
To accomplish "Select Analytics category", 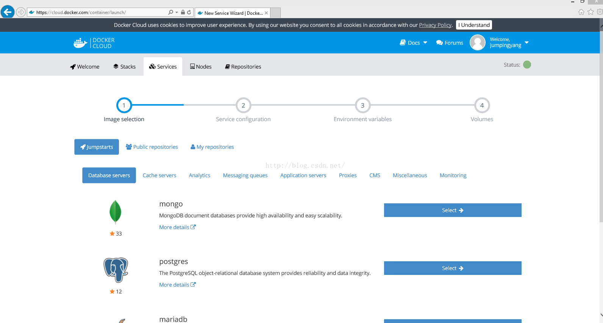I will pyautogui.click(x=200, y=175).
